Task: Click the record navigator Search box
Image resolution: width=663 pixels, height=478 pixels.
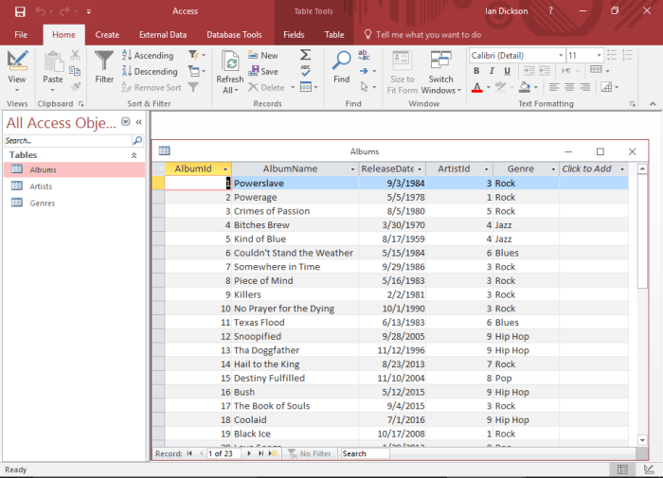Action: tap(365, 454)
